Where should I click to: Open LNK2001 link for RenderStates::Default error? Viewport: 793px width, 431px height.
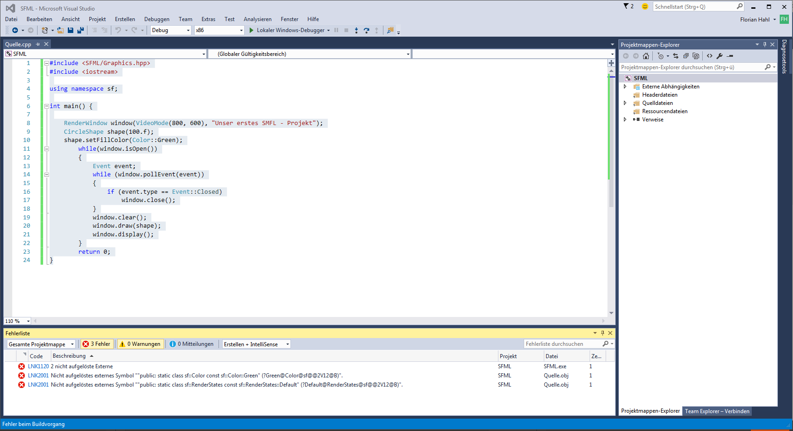pyautogui.click(x=38, y=385)
